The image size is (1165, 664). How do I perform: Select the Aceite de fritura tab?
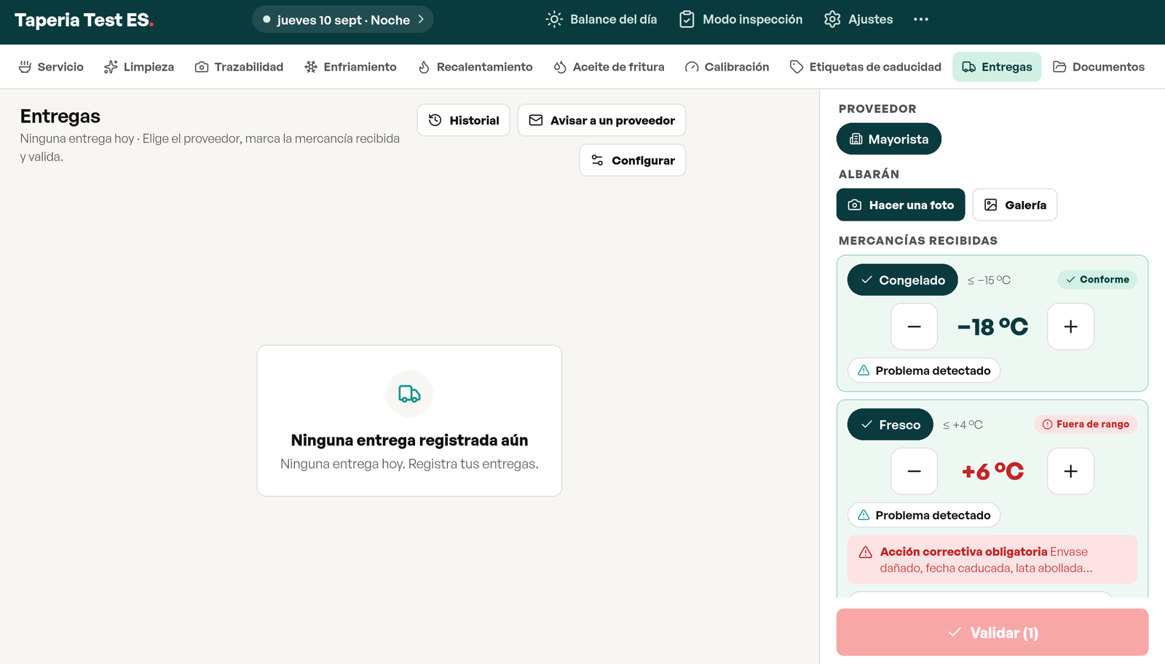[x=609, y=67]
